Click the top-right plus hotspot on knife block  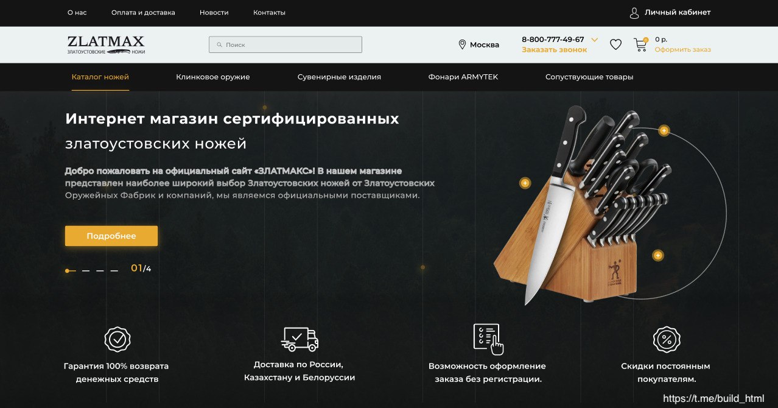[x=664, y=130]
